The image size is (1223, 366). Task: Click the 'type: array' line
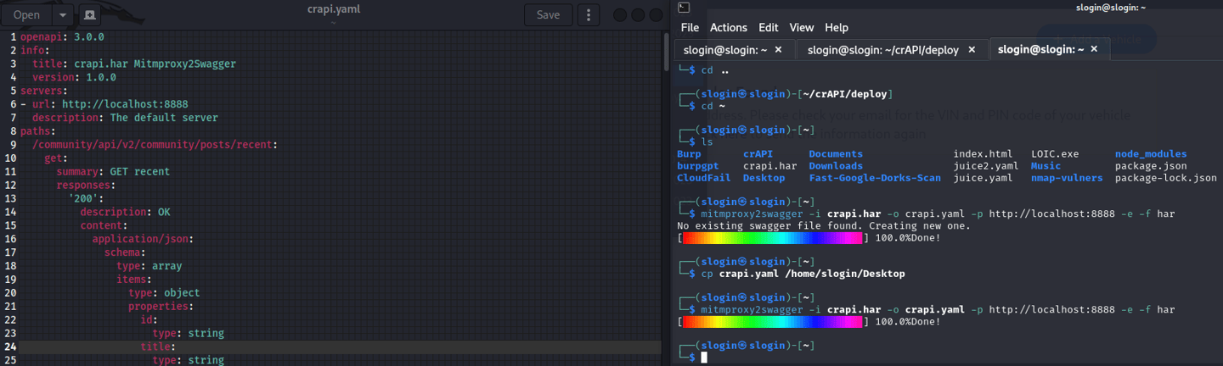149,266
